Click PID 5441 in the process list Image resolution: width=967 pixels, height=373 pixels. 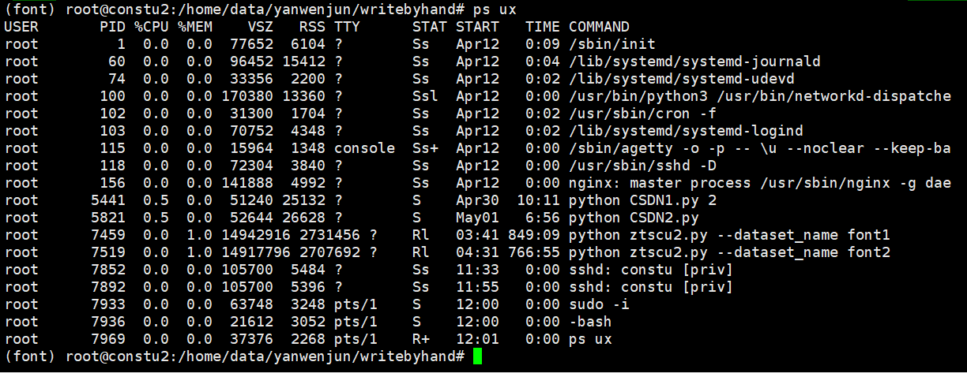click(108, 200)
